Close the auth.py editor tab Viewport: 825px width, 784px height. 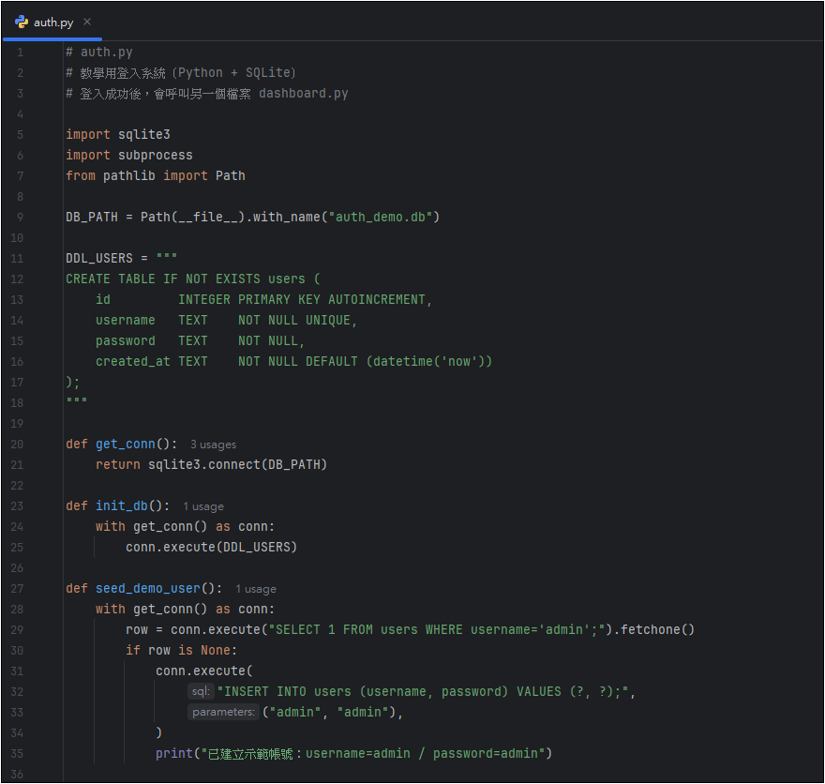click(87, 22)
